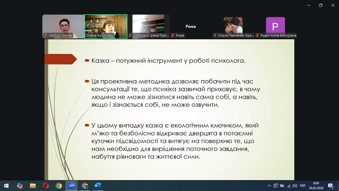The height and width of the screenshot is (191, 339).
Task: Open the Zoom app in the taskbar
Action: click(x=72, y=186)
